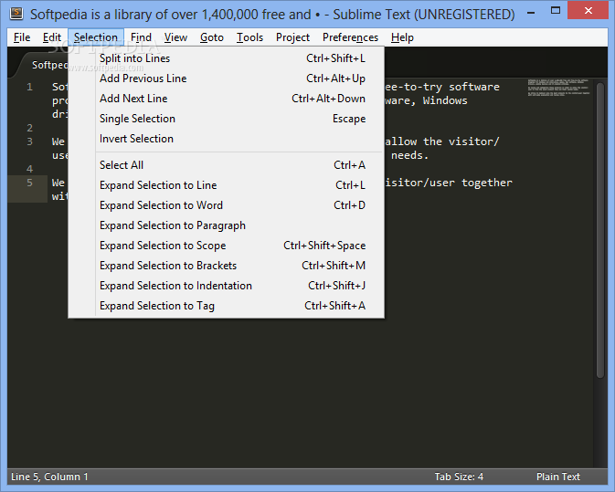This screenshot has height=492, width=615.
Task: Open the Find menu
Action: 141,37
